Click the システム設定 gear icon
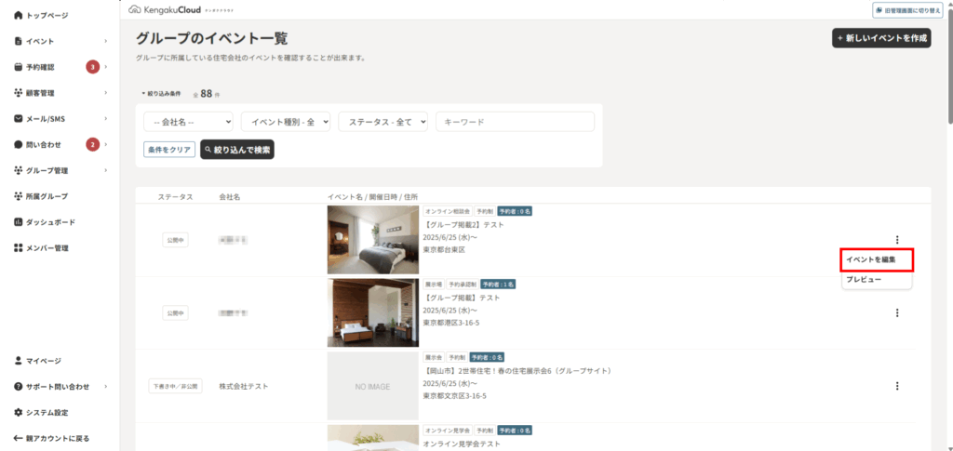Image resolution: width=953 pixels, height=451 pixels. coord(18,412)
